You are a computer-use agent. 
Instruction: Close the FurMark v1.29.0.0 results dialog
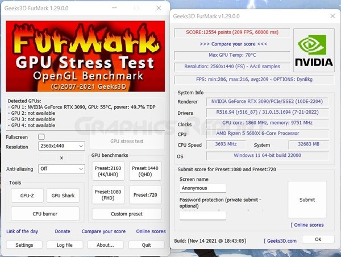[x=332, y=16]
